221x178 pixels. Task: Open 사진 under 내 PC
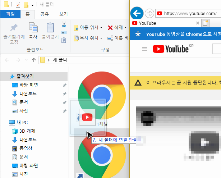[24, 174]
